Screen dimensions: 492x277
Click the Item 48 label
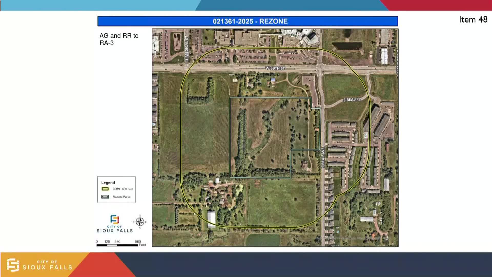(473, 20)
